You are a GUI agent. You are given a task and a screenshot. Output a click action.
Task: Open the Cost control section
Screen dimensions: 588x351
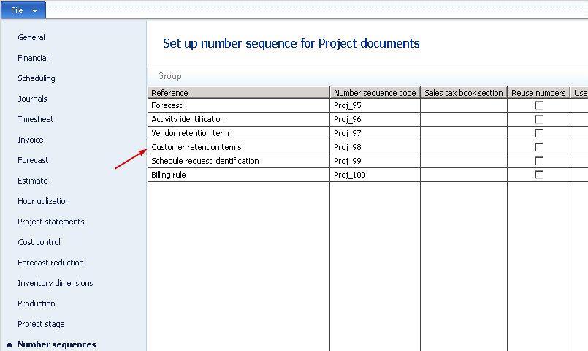[x=39, y=242]
